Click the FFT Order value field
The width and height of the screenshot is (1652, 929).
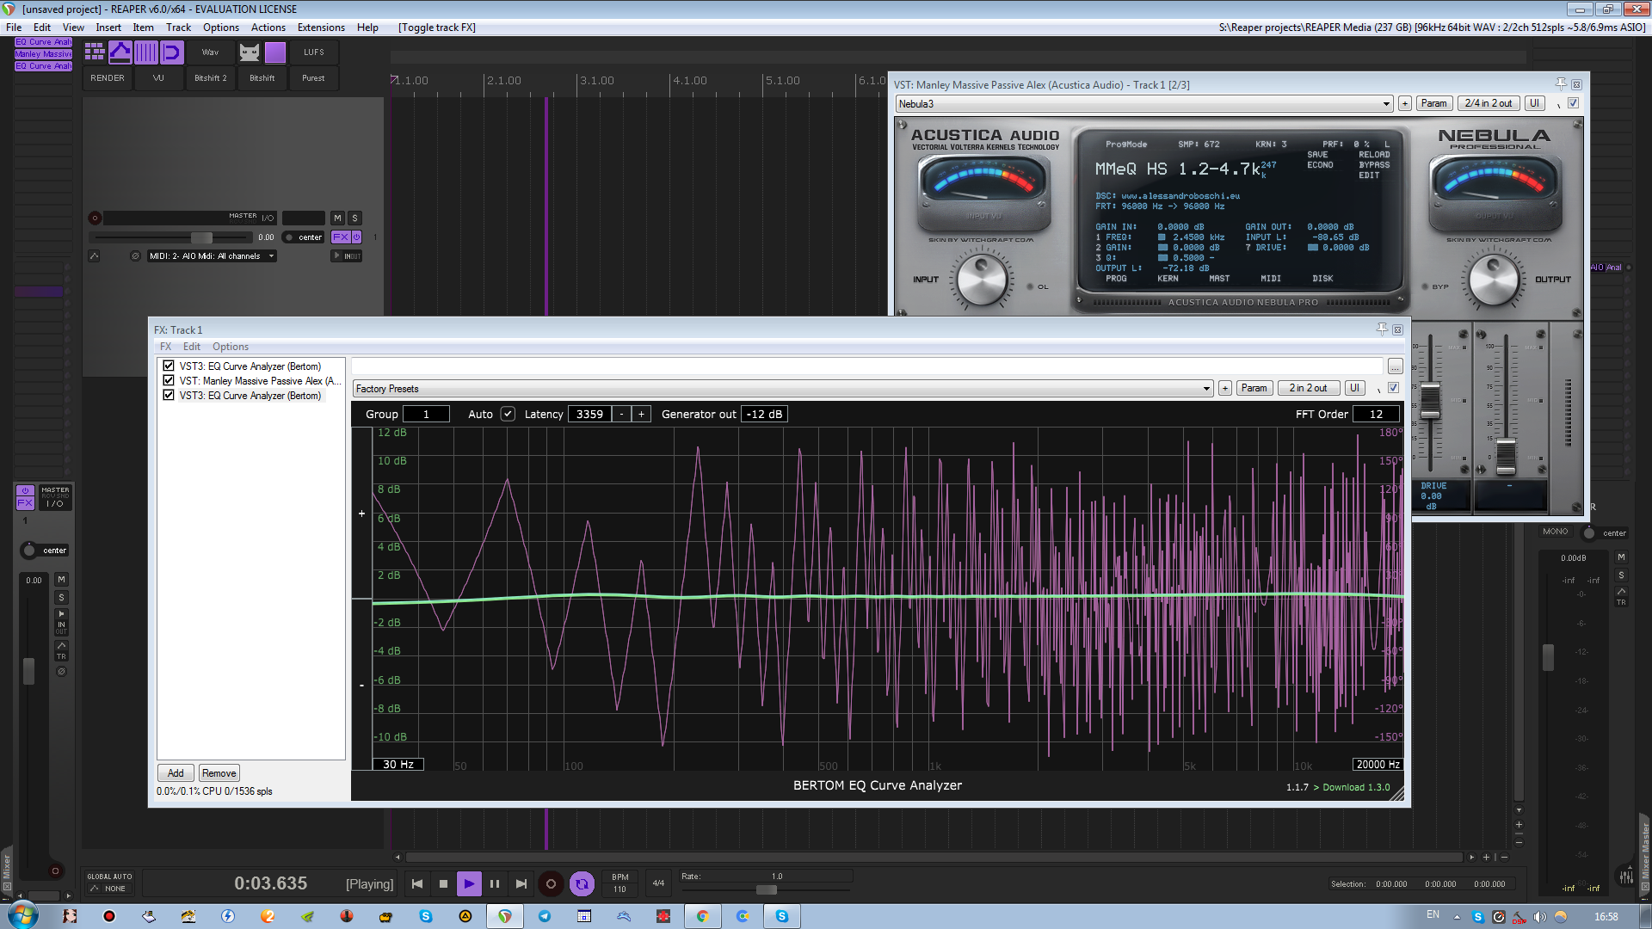click(1377, 414)
